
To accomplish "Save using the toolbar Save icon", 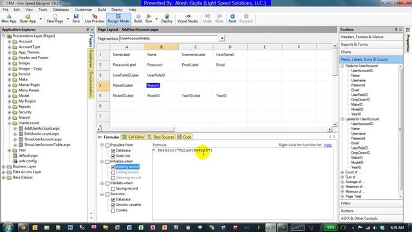I will click(x=76, y=19).
